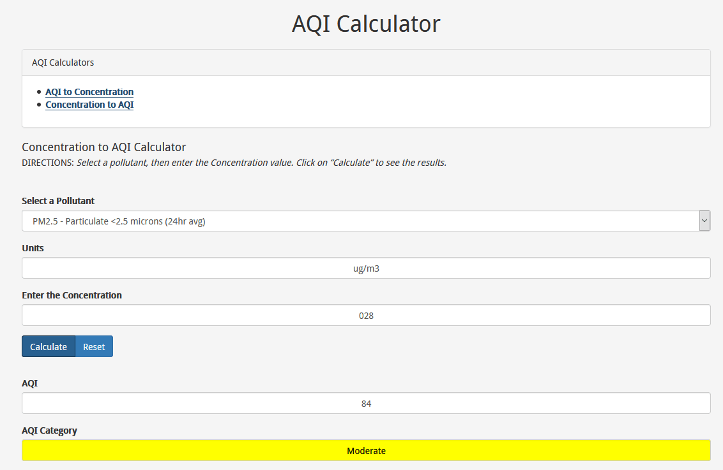
Task: Click the AQI Category label
Action: tap(49, 430)
